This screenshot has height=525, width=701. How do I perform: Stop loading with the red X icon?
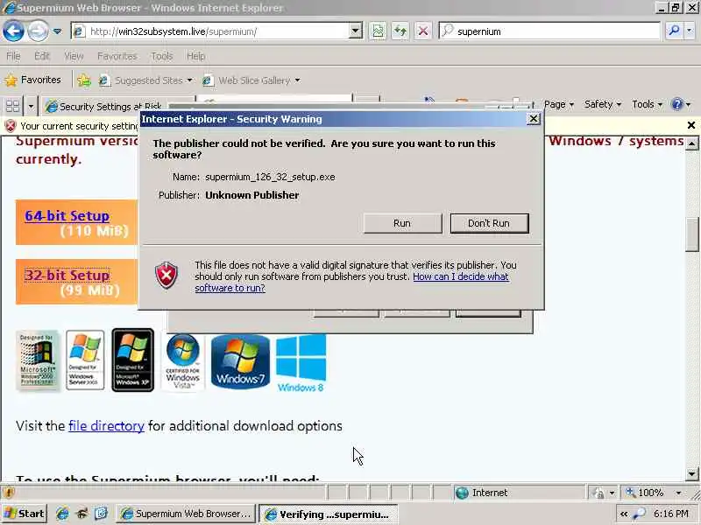423,31
